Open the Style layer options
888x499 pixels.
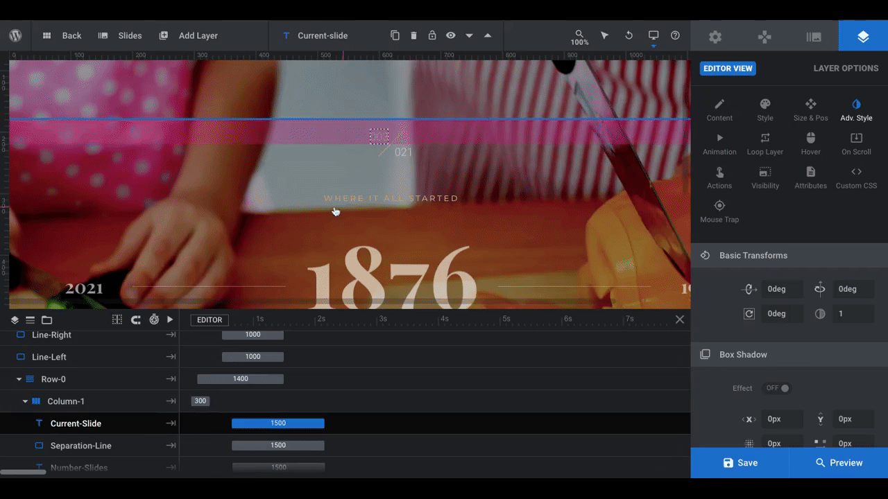[x=765, y=110]
